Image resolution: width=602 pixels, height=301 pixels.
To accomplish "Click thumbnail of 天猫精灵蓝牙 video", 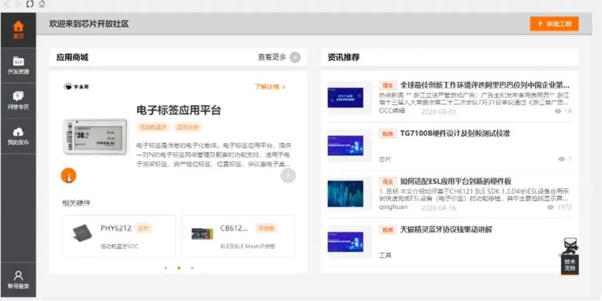I will click(346, 242).
